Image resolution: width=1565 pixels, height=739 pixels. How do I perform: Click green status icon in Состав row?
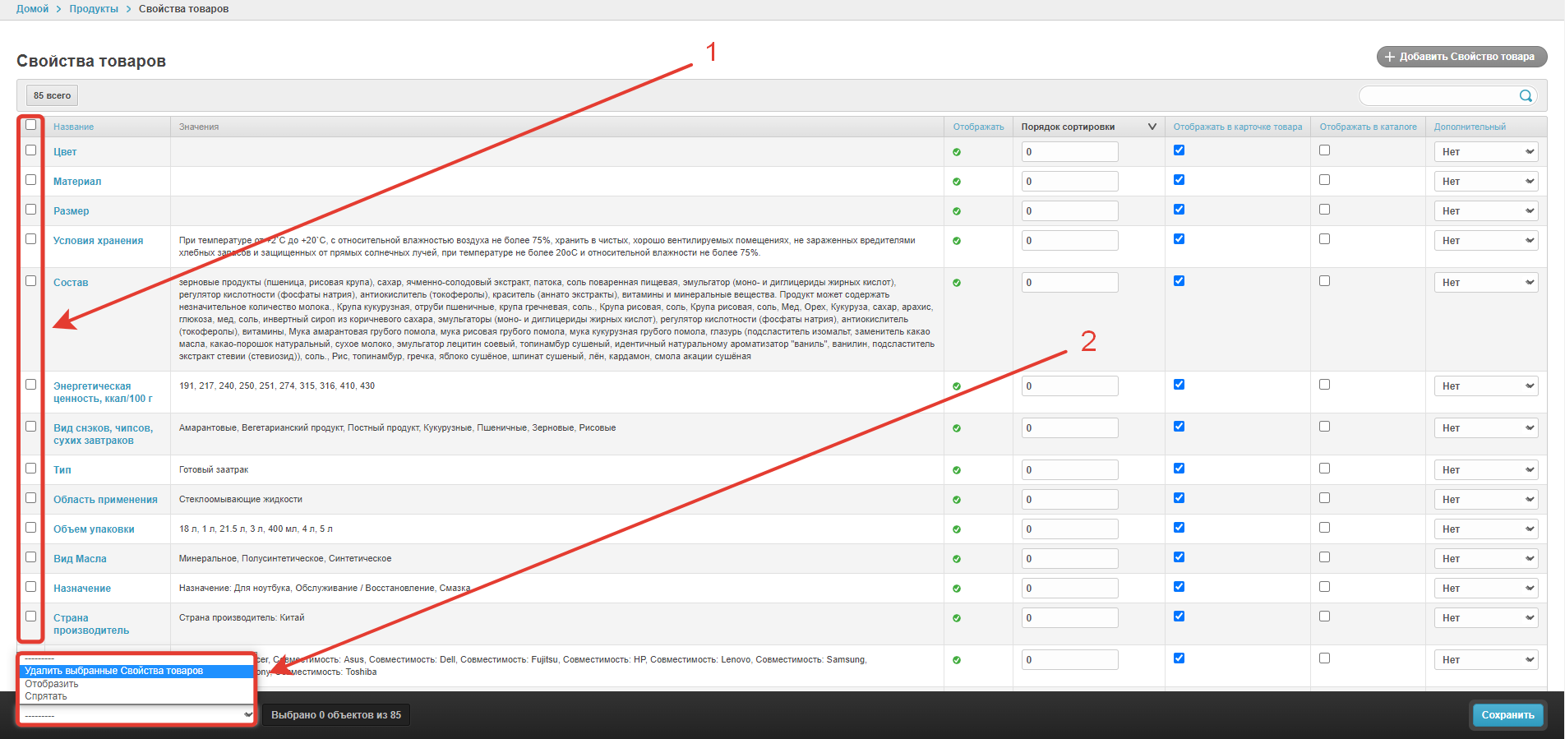[x=957, y=283]
